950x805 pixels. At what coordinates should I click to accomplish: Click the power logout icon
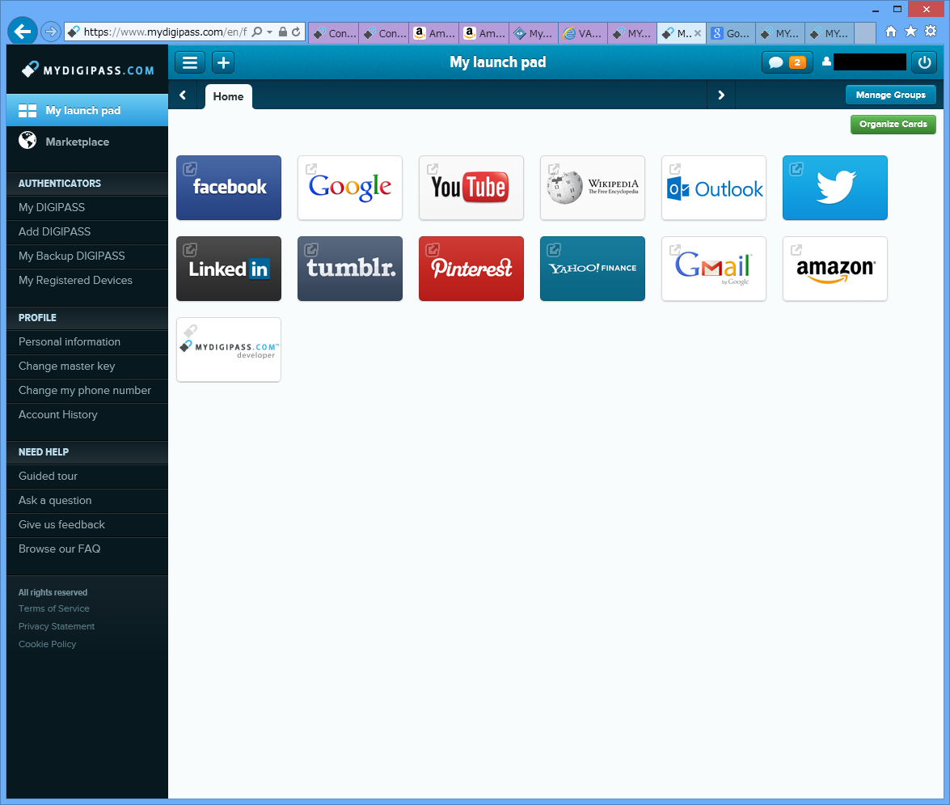pyautogui.click(x=924, y=62)
